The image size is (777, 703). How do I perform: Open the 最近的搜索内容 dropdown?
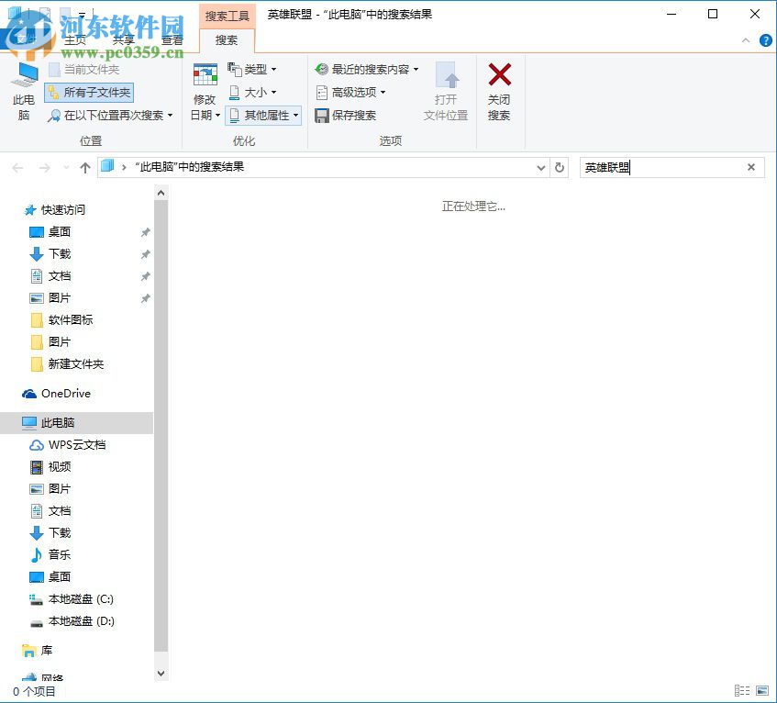click(364, 69)
